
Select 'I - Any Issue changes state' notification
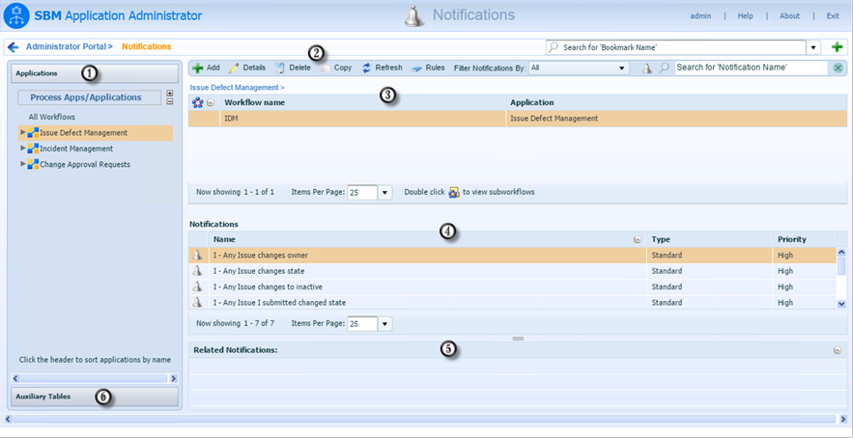[512, 271]
